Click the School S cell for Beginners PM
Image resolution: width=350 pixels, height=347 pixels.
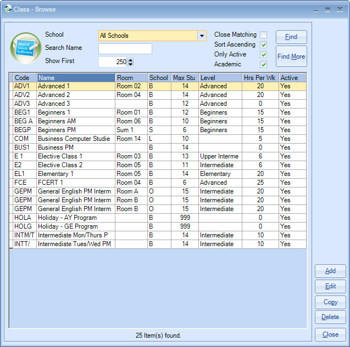tap(159, 130)
